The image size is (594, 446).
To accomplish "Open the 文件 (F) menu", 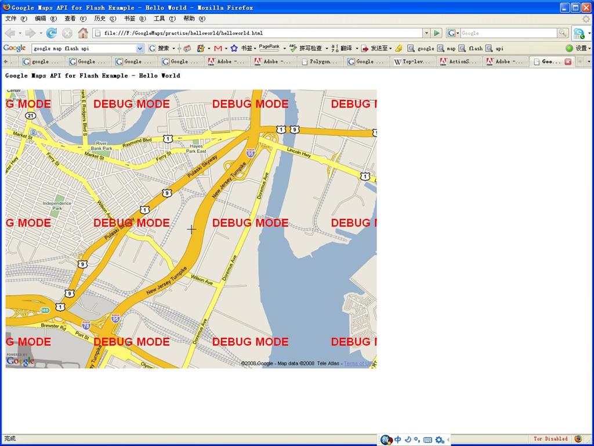I will tap(16, 19).
